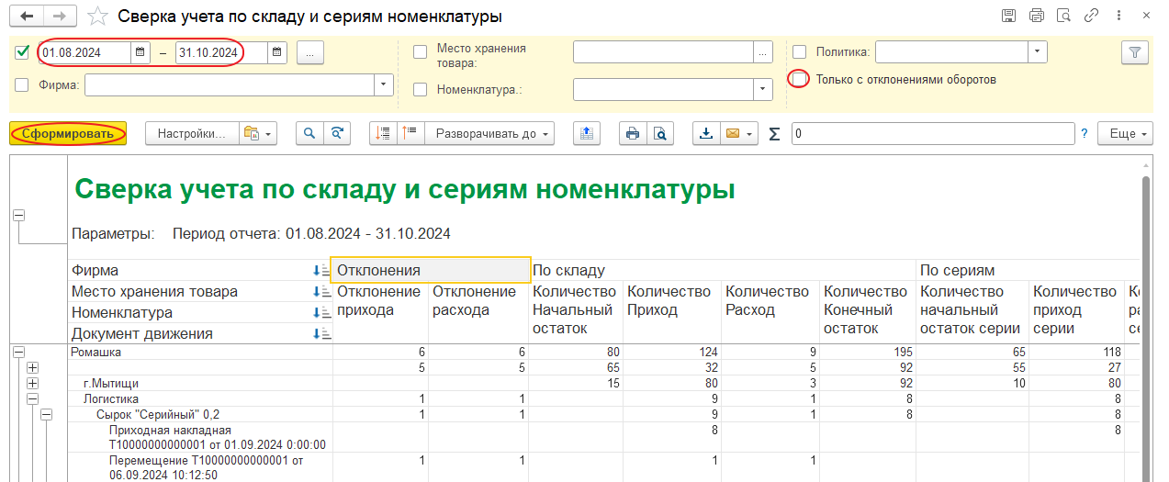Screen dimensions: 1169x482
Task: Open the Политика dropdown list
Action: [x=1037, y=52]
